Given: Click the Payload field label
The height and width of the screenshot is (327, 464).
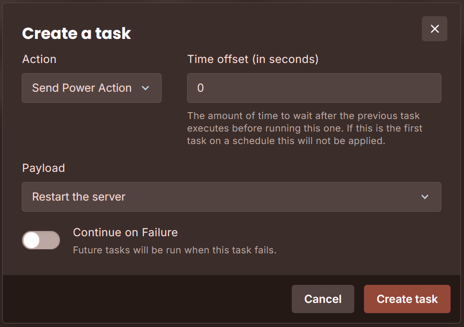Looking at the screenshot, I should pyautogui.click(x=43, y=168).
